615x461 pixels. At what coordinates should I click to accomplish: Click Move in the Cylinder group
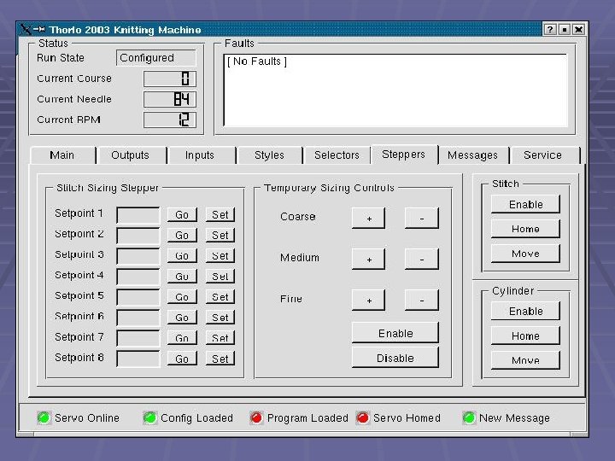(x=525, y=360)
